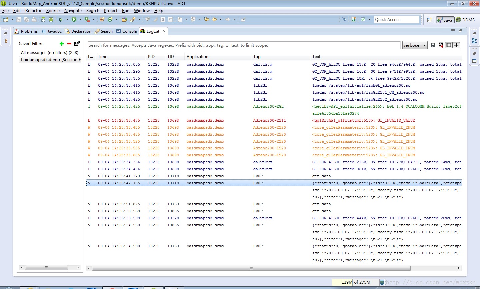Image resolution: width=480 pixels, height=289 pixels.
Task: Click the heap garbage collector trash icon
Action: tap(382, 282)
